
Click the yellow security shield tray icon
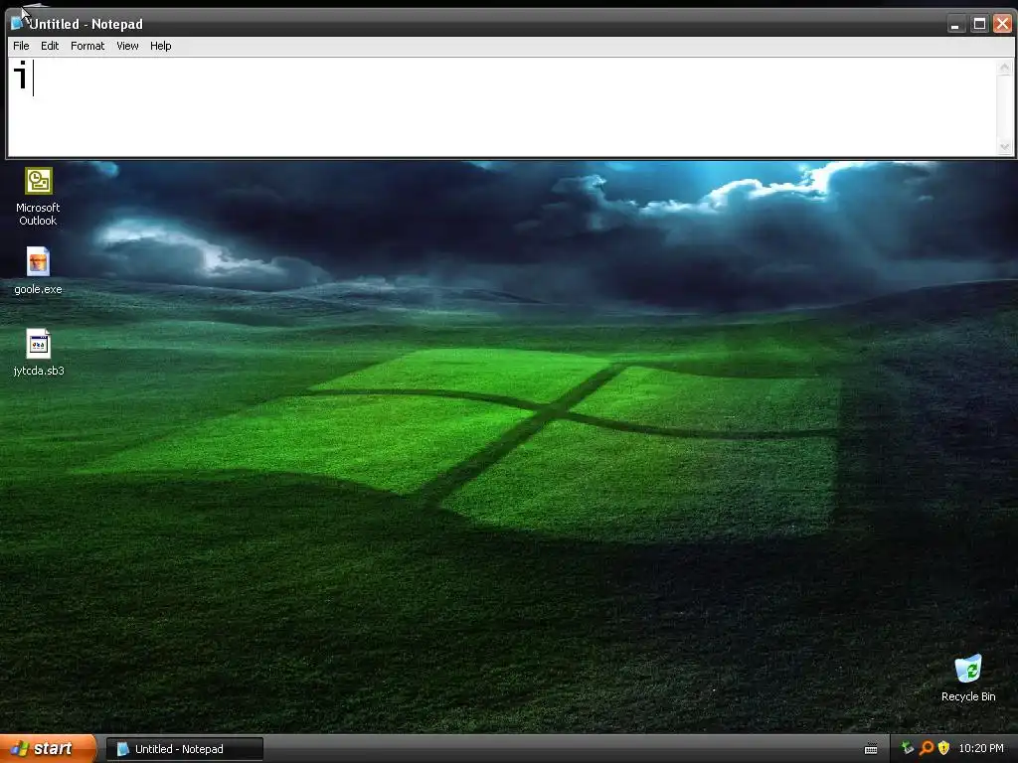coord(944,748)
